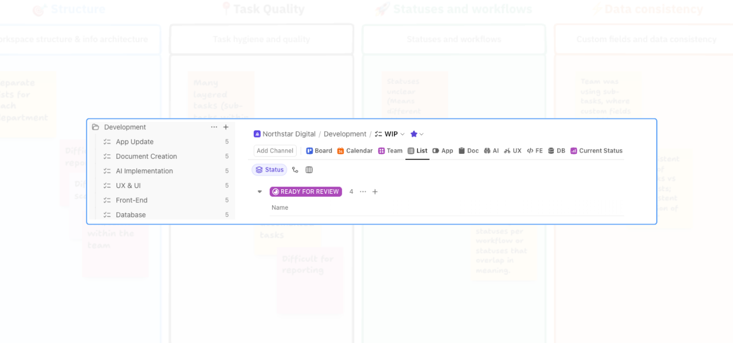Open Northstar Digital from the breadcrumb
Screen dimensions: 733x343
coord(290,134)
